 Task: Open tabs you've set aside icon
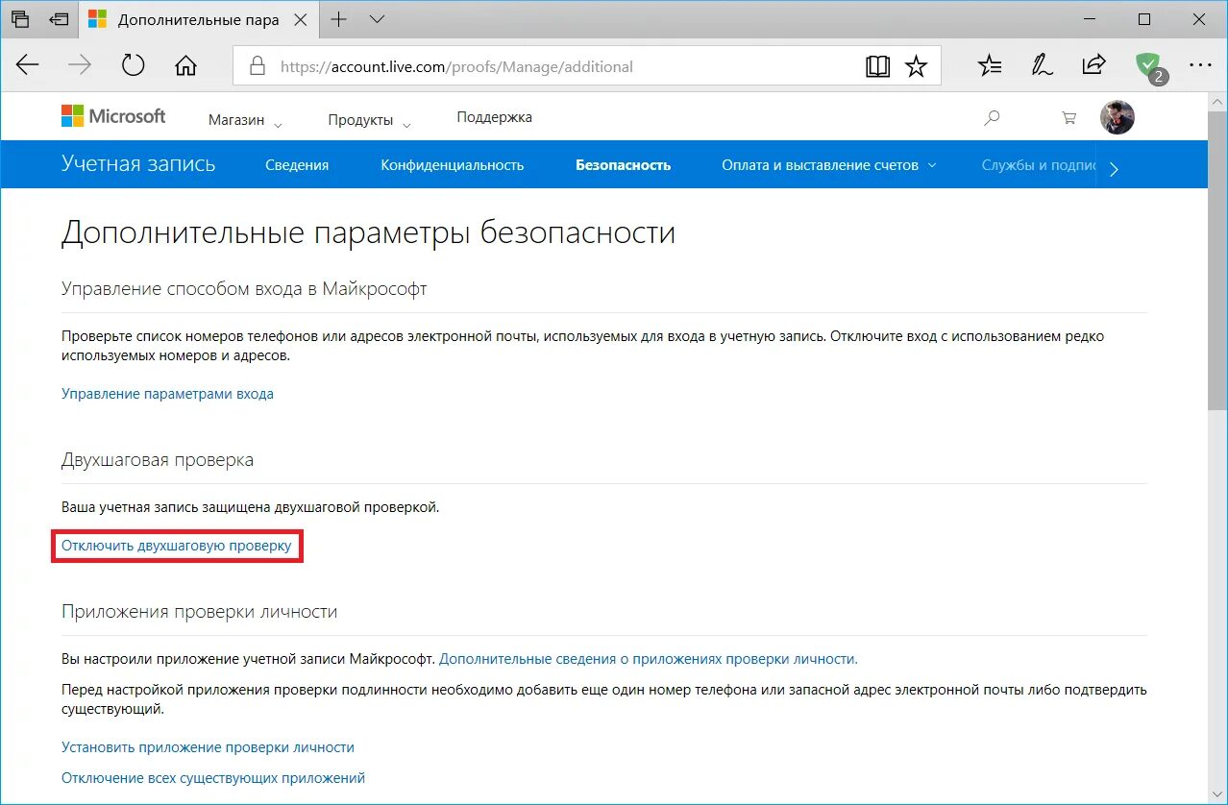[x=20, y=19]
